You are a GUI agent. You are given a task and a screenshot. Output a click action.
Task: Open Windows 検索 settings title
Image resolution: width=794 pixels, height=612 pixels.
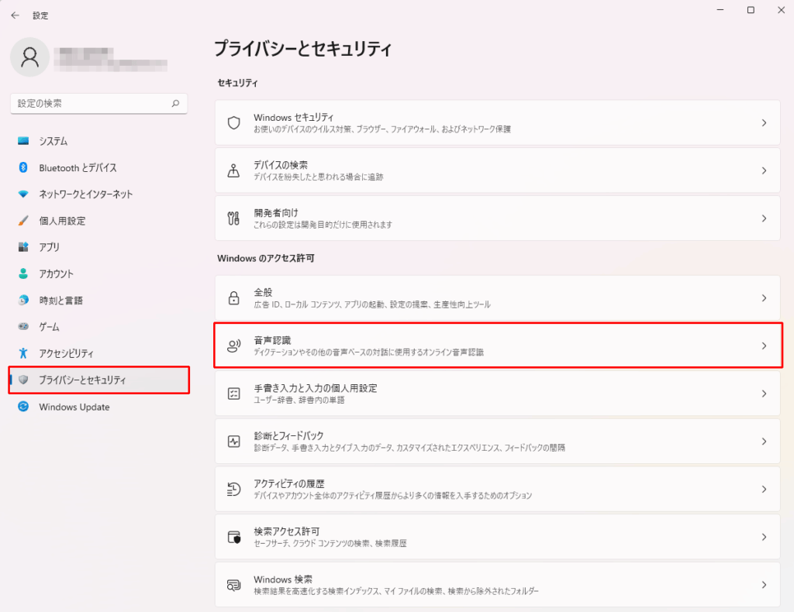click(x=283, y=579)
